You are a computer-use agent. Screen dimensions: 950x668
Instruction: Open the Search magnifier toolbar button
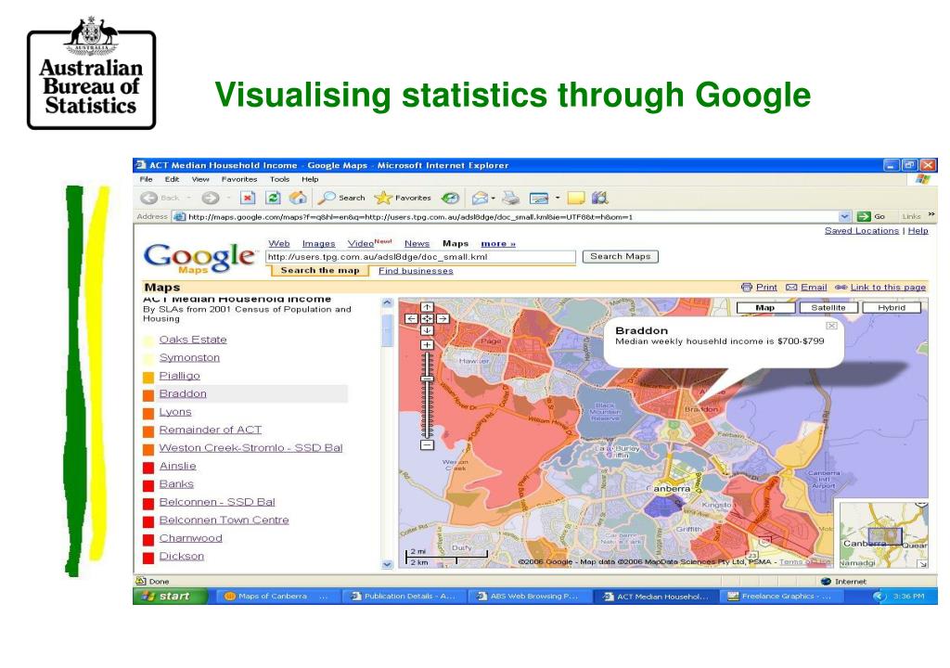[341, 198]
